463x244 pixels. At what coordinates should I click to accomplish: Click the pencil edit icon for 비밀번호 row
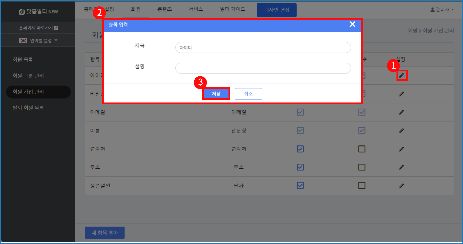[x=401, y=94]
